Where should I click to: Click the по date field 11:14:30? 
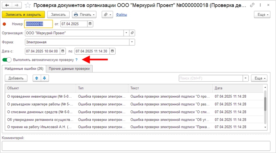[92, 51]
